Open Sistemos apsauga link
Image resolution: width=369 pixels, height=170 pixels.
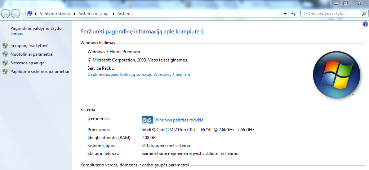point(27,63)
